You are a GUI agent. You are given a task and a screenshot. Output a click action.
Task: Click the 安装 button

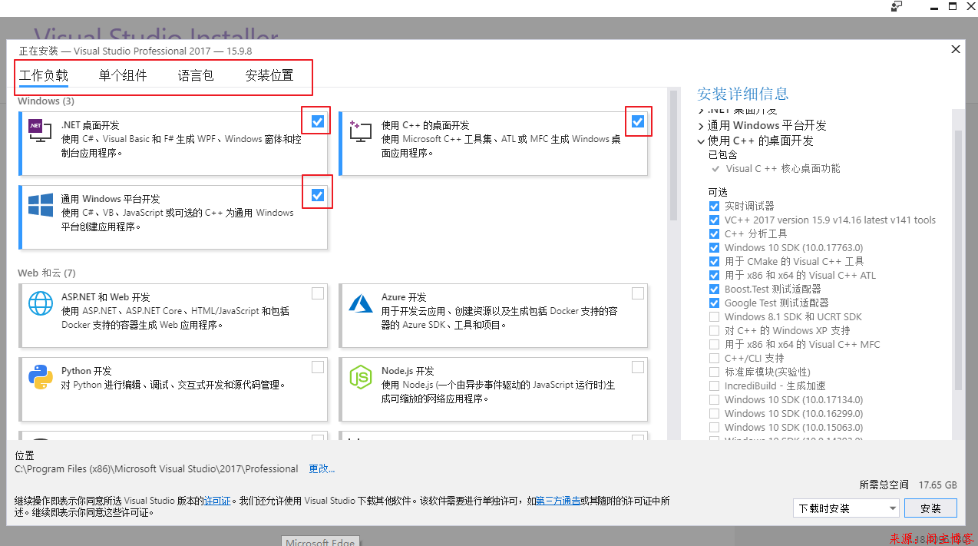coord(930,508)
